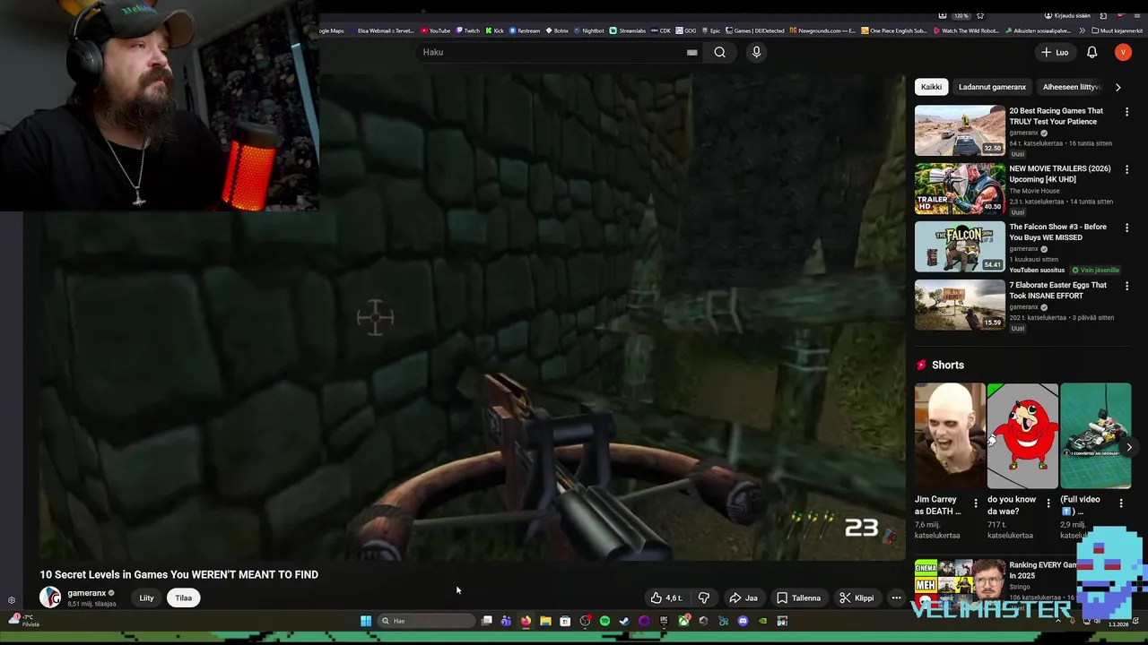Open options for do you know da wae short
The width and height of the screenshot is (1148, 645).
coord(1048,503)
